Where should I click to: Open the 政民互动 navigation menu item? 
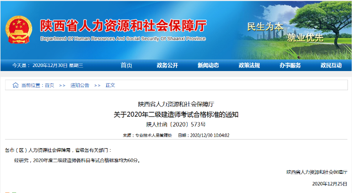point(331,66)
